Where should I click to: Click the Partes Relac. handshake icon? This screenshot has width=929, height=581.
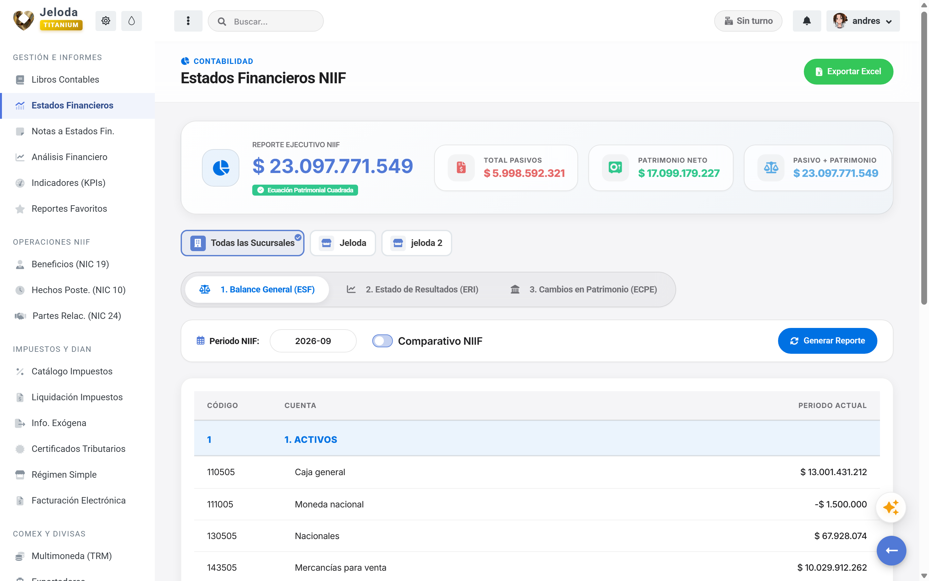(20, 316)
